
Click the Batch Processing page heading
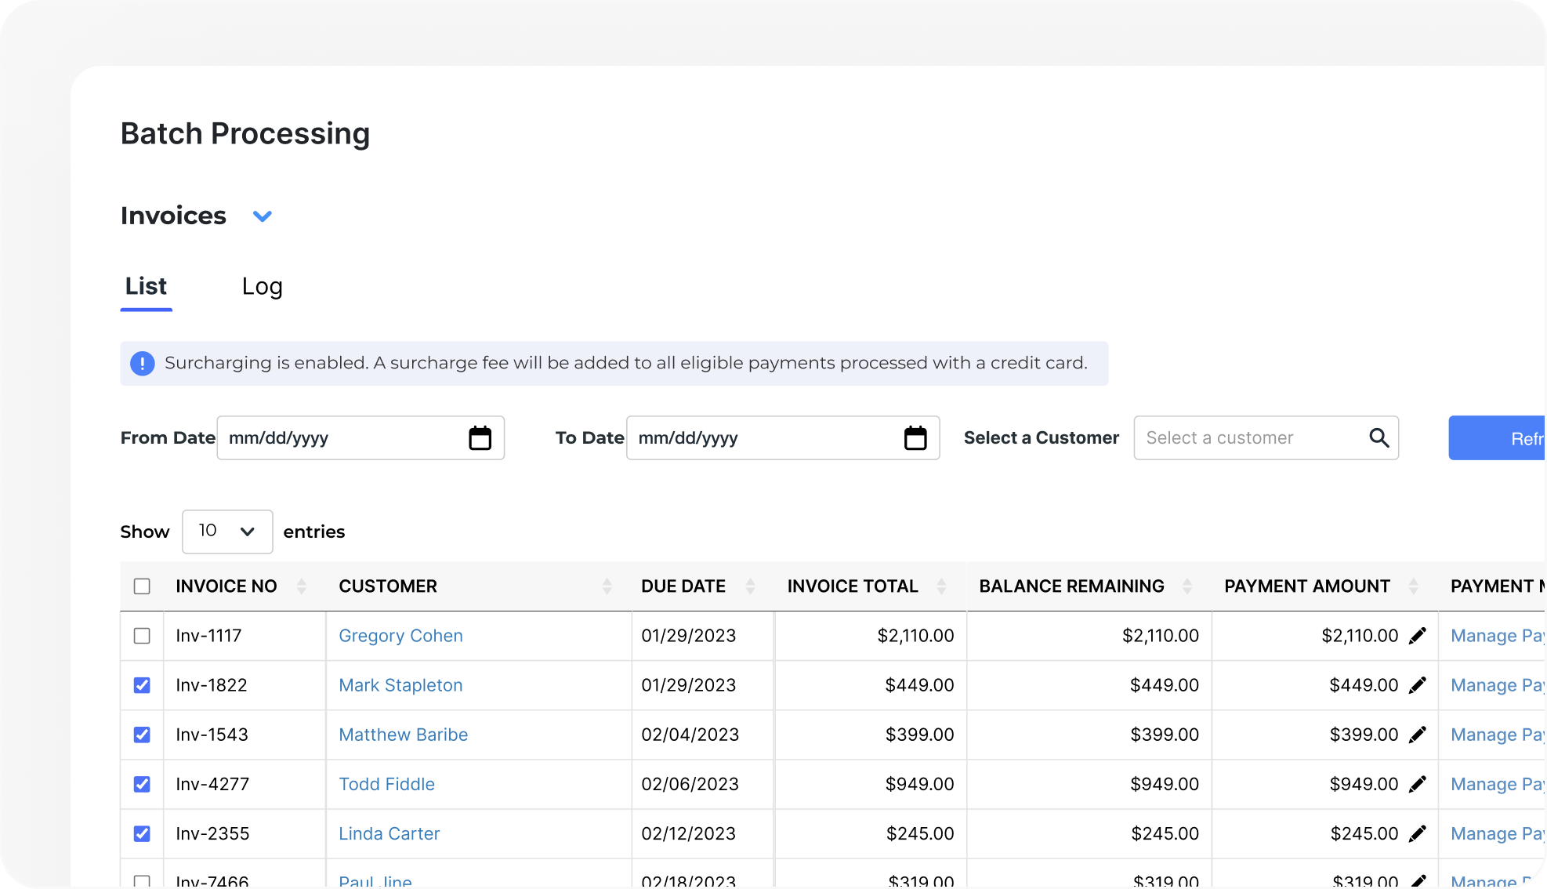[245, 134]
